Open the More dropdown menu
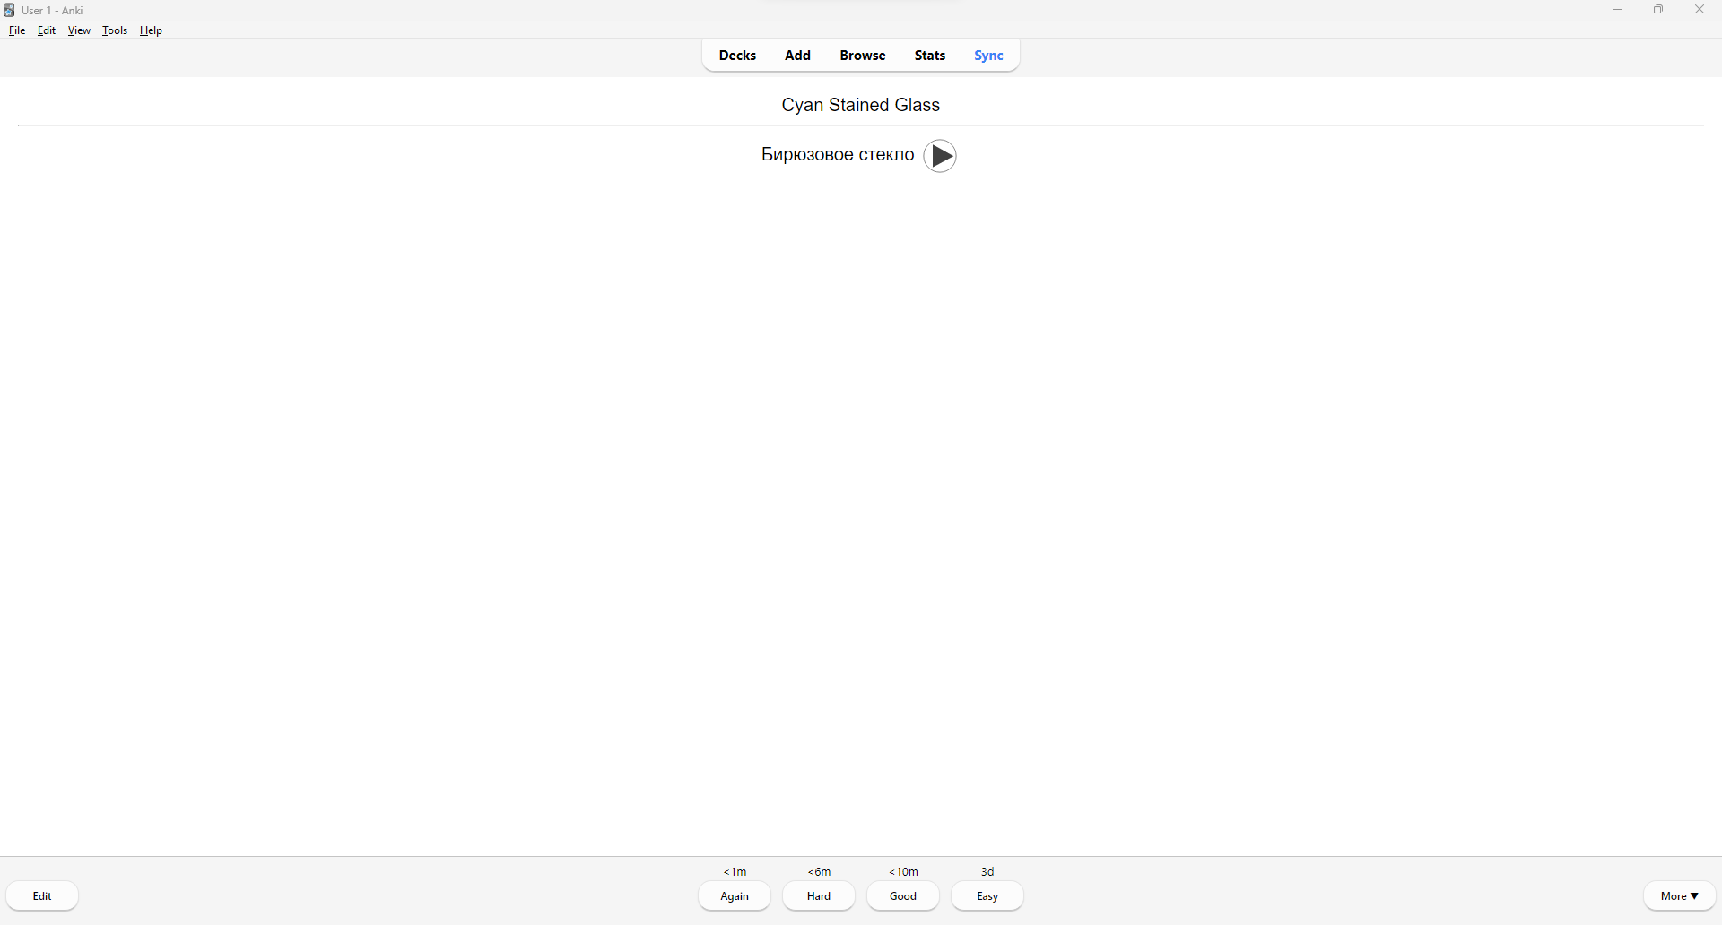This screenshot has width=1722, height=925. pos(1680,896)
